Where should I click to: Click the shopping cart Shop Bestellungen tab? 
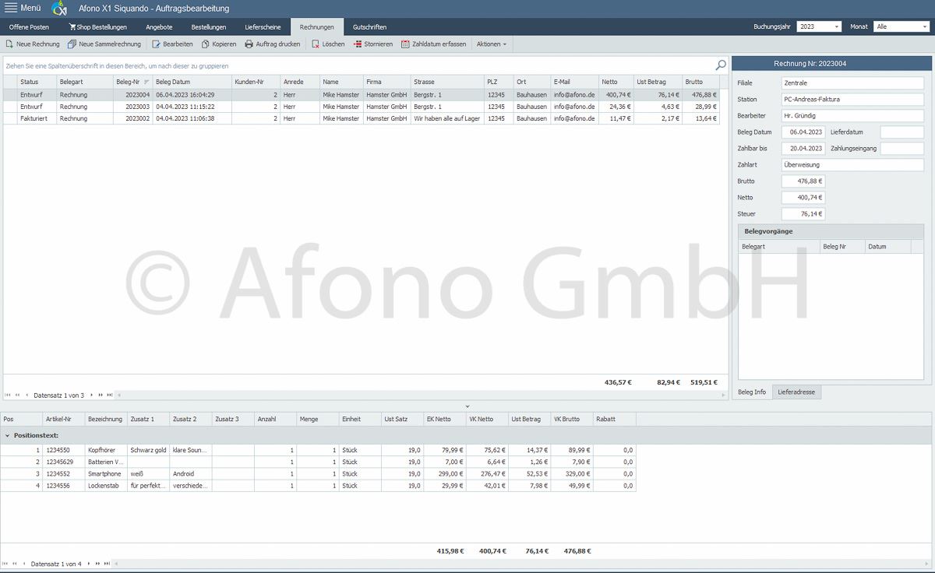click(x=97, y=26)
